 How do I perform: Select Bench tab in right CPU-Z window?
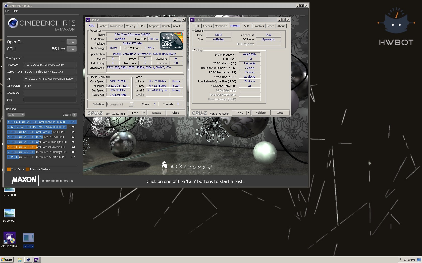click(270, 26)
